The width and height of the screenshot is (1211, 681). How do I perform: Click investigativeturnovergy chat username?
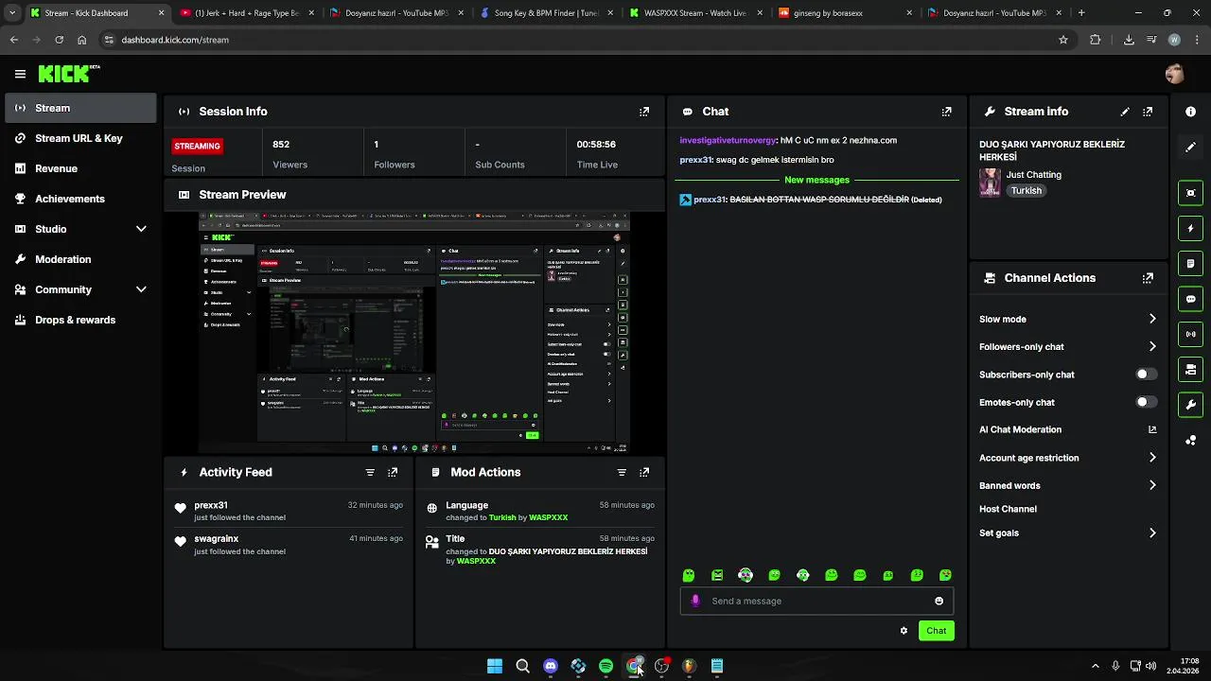tap(728, 140)
